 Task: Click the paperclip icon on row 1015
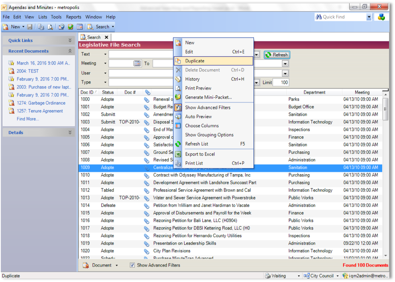tap(146, 213)
